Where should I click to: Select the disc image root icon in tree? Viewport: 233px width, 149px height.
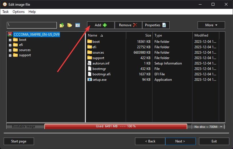coord(10,35)
